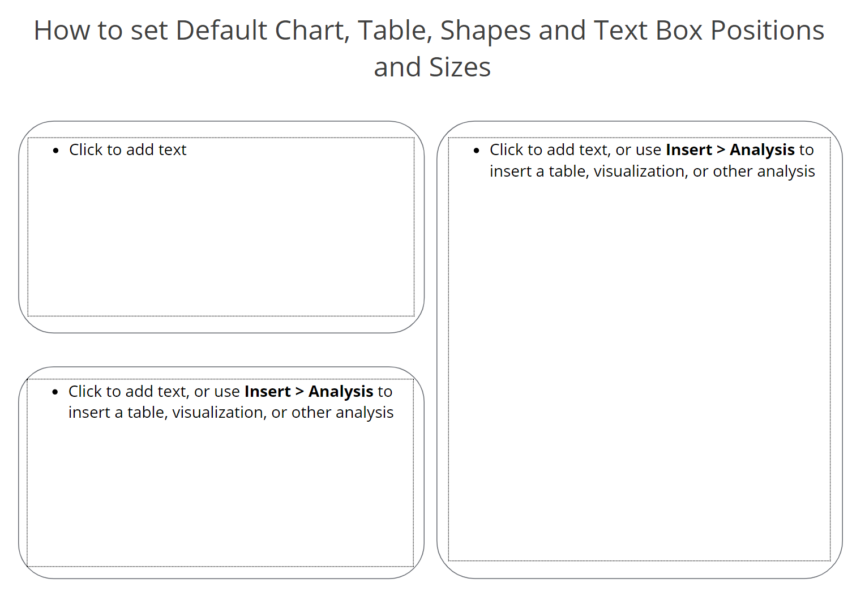The width and height of the screenshot is (865, 591).
Task: Click "other analysis" in the right placeholder
Action: 764,172
